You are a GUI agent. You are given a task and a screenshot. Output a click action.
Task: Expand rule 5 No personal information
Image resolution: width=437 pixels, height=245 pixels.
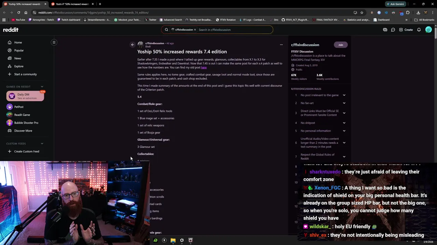(344, 131)
